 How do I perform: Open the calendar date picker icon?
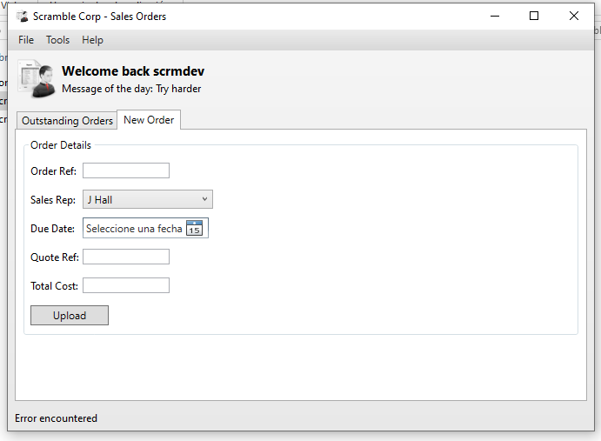tap(195, 229)
